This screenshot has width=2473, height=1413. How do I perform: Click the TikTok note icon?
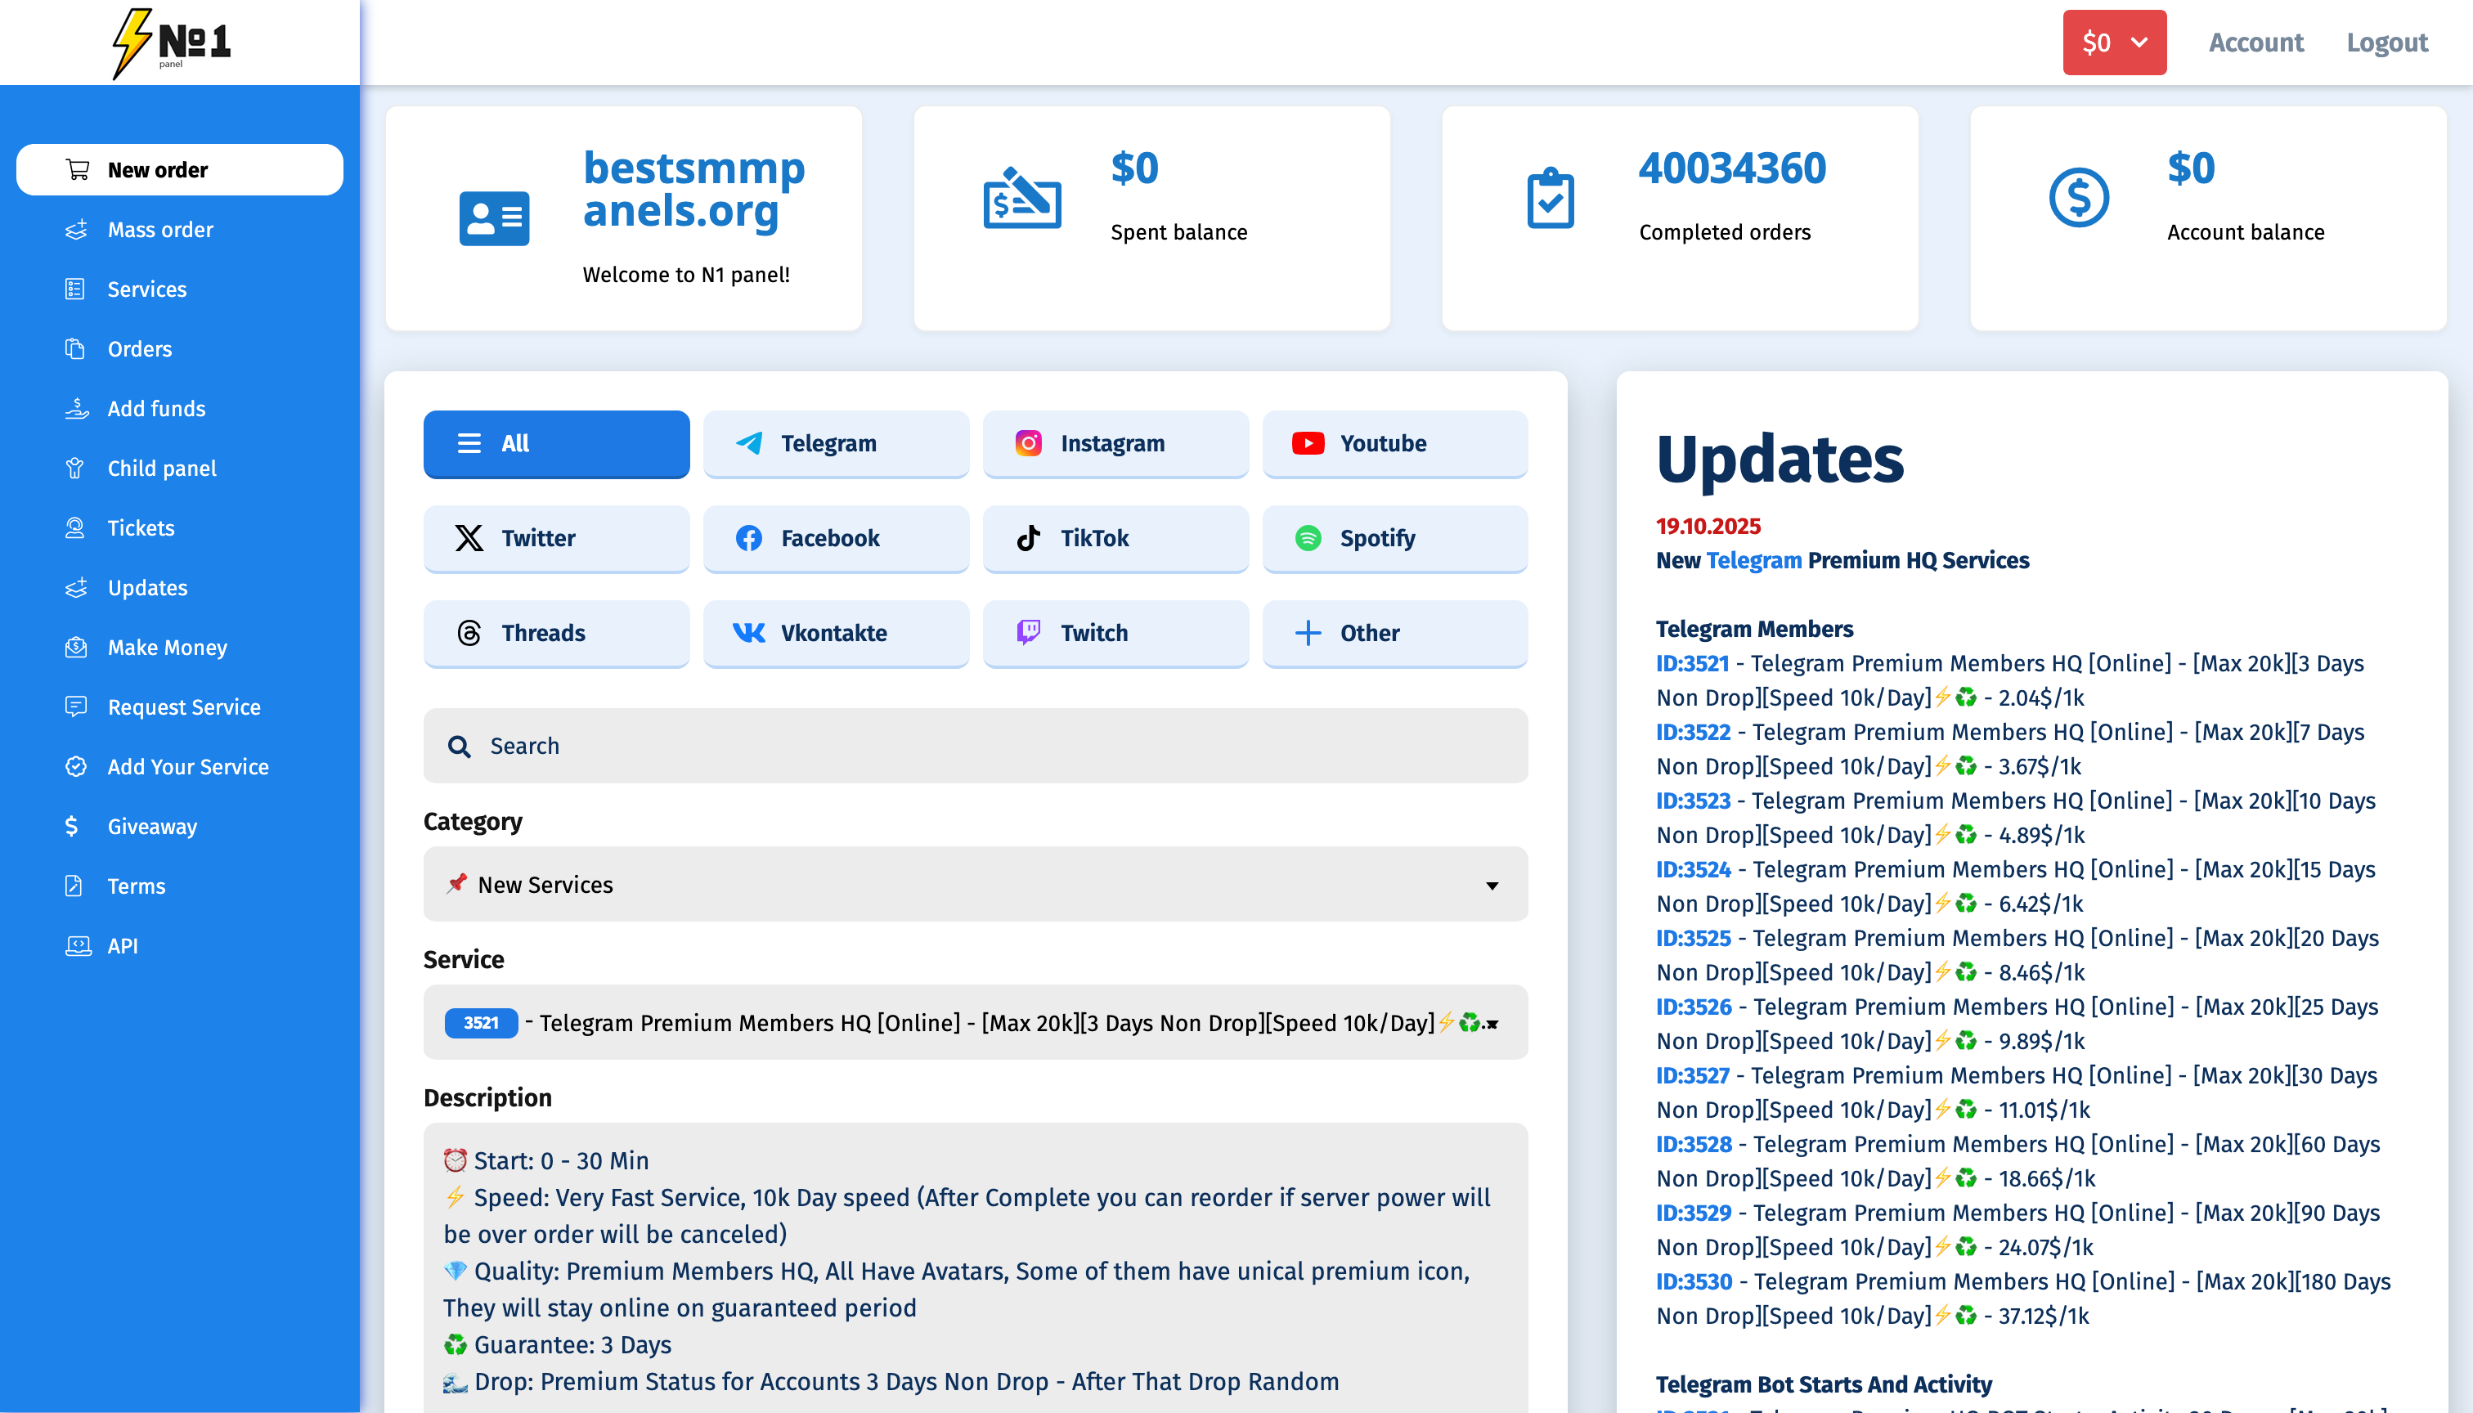1028,539
